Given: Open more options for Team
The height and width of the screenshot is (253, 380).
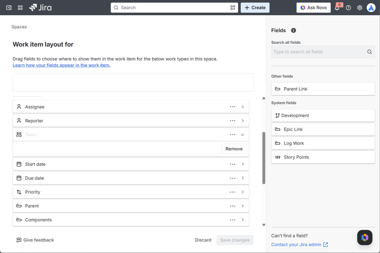Looking at the screenshot, I should 233,135.
